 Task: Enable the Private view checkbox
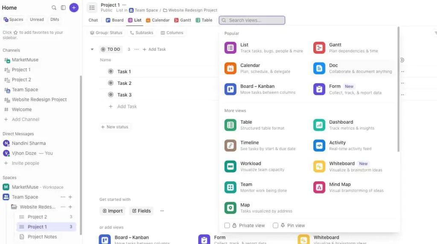pyautogui.click(x=227, y=225)
